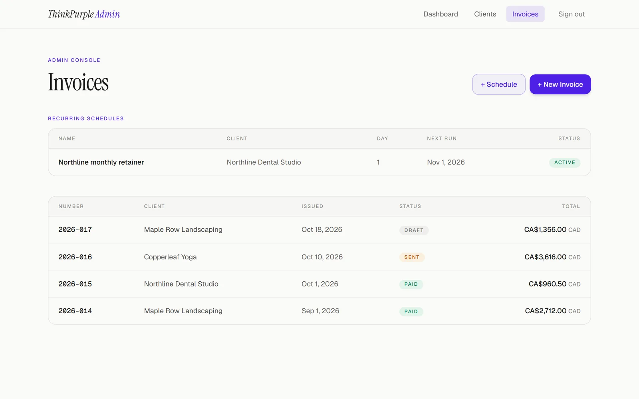Select the Nov 1, 2026 next run date

click(446, 162)
